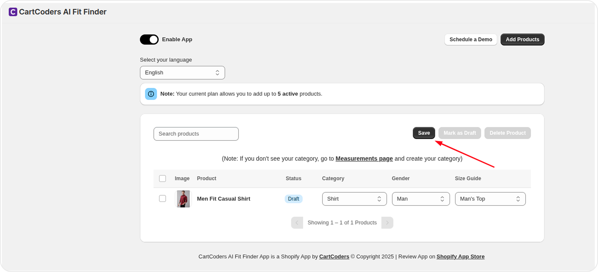The width and height of the screenshot is (598, 272).
Task: Click the CartCoders purple logo icon
Action: 13,12
